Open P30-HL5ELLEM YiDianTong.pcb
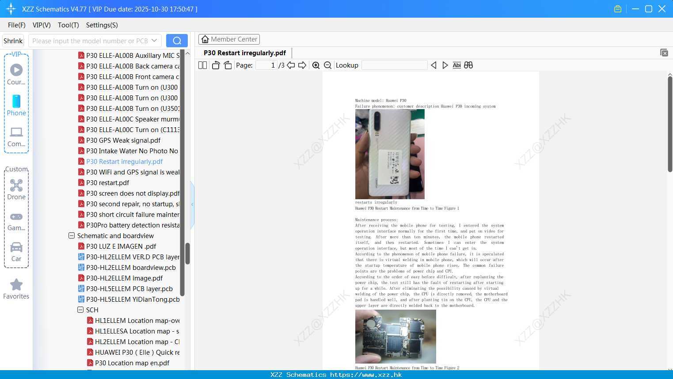This screenshot has width=673, height=379. [133, 299]
